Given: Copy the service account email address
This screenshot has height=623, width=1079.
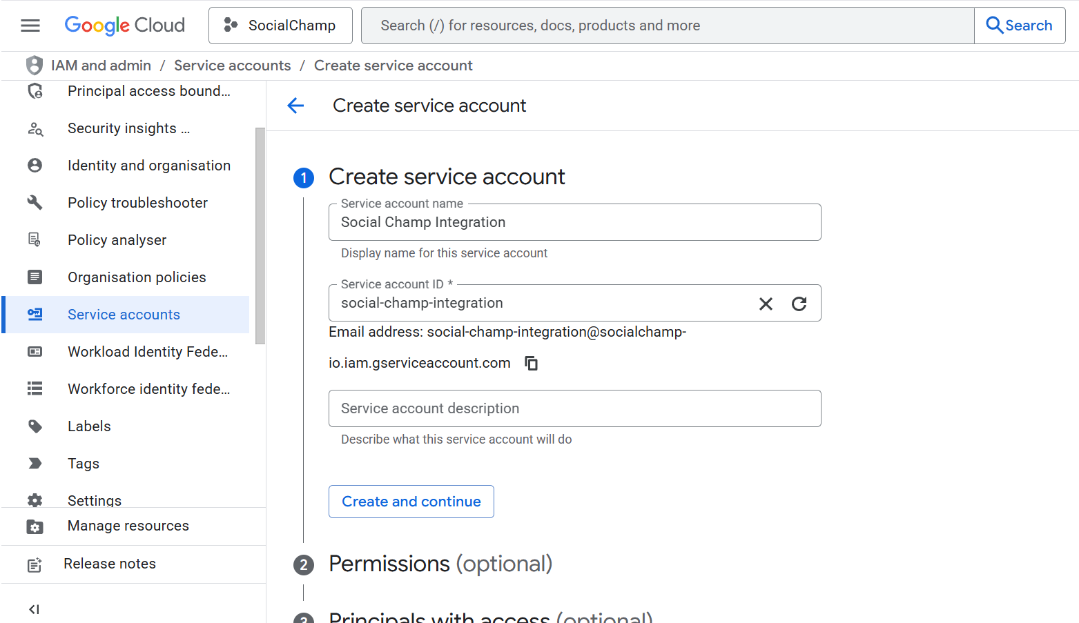Looking at the screenshot, I should click(x=531, y=363).
